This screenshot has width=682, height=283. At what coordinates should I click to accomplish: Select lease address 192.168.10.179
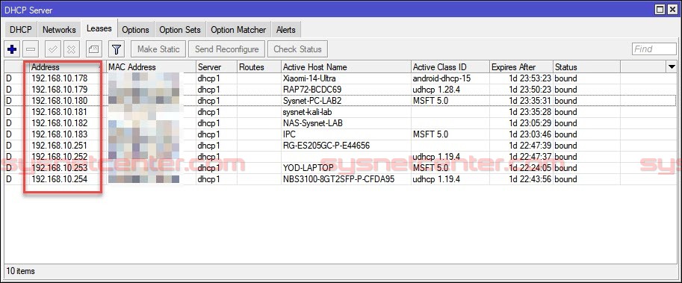point(60,90)
